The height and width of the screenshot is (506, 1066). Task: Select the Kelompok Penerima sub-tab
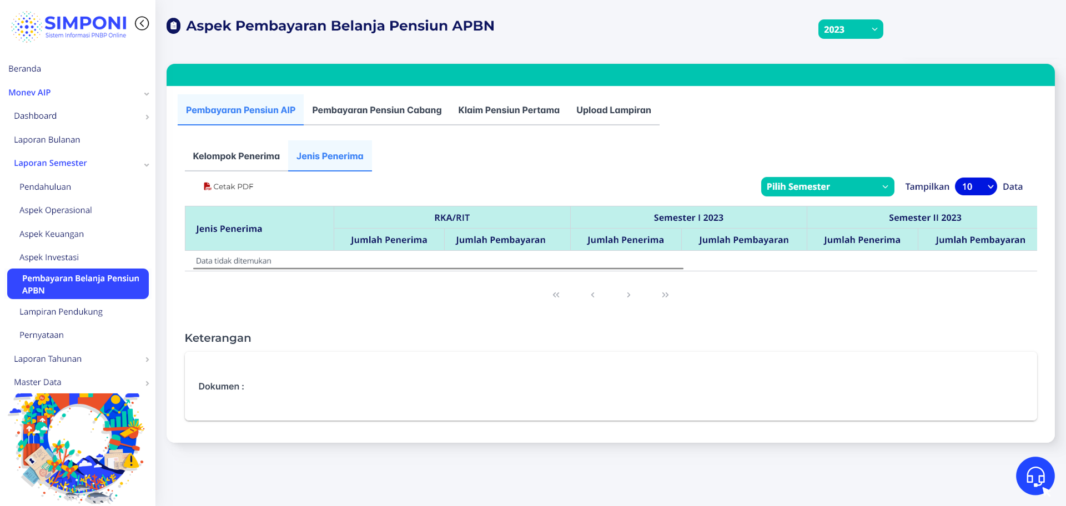click(x=237, y=156)
